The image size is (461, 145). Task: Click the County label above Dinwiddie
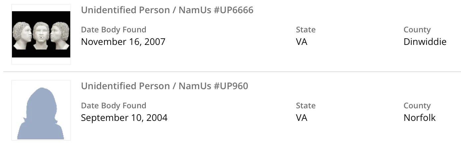[x=417, y=30]
